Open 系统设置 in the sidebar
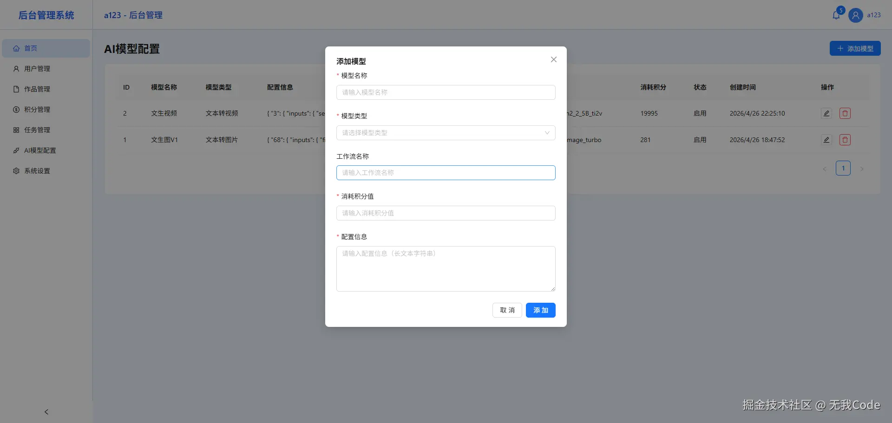This screenshot has height=423, width=892. pos(46,171)
